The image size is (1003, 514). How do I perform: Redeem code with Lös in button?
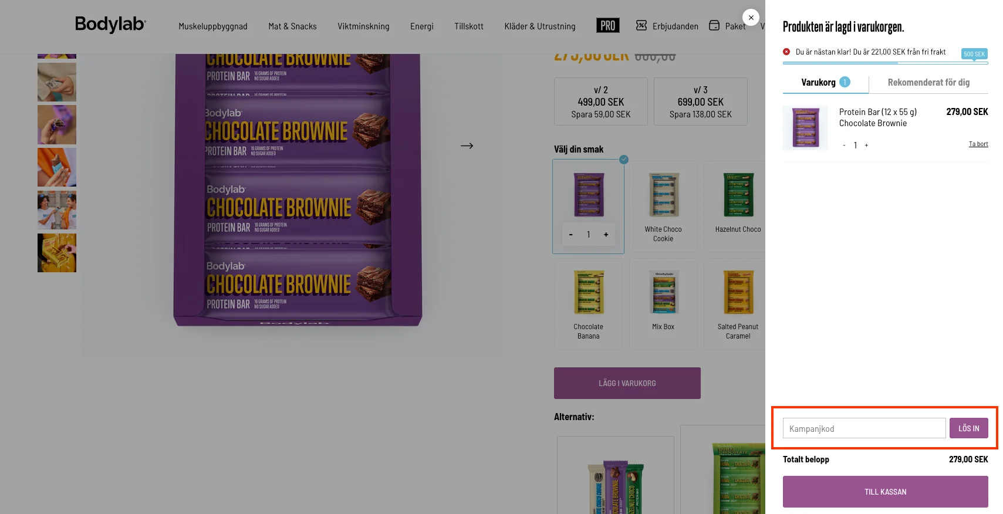click(968, 428)
